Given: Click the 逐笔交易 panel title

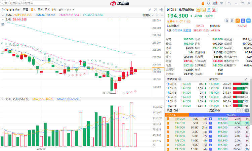Looking at the screenshot, I should pos(172,79).
